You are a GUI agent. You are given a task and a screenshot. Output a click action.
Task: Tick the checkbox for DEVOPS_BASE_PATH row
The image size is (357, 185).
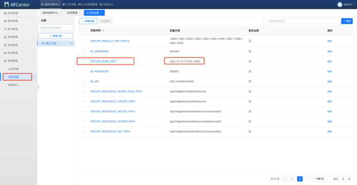pyautogui.click(x=83, y=61)
